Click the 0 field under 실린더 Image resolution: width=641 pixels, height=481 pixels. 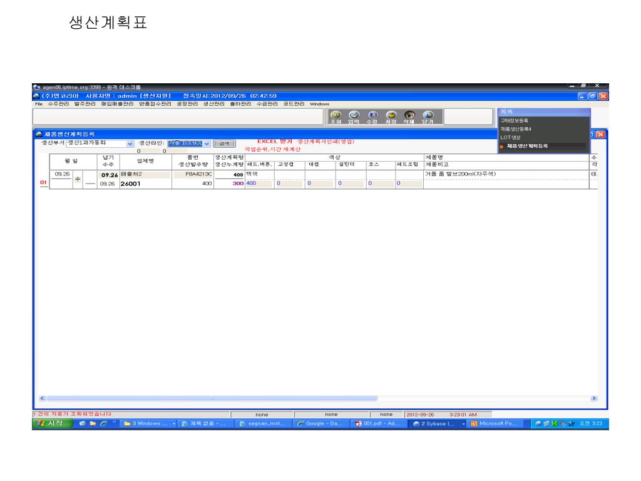click(351, 184)
